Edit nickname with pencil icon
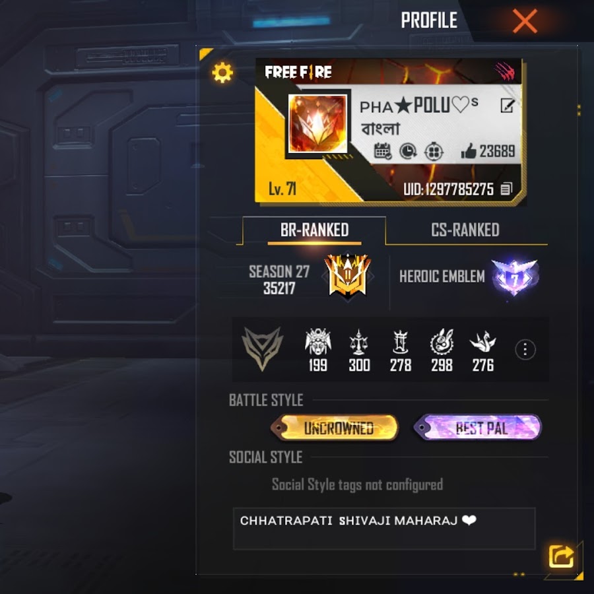The width and height of the screenshot is (594, 594). coord(508,106)
